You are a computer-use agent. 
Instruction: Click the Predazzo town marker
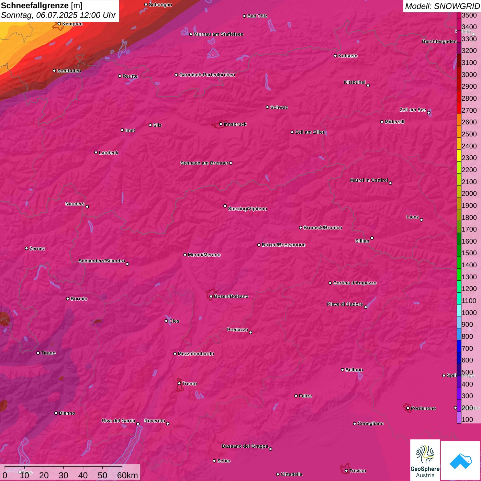[250, 332]
